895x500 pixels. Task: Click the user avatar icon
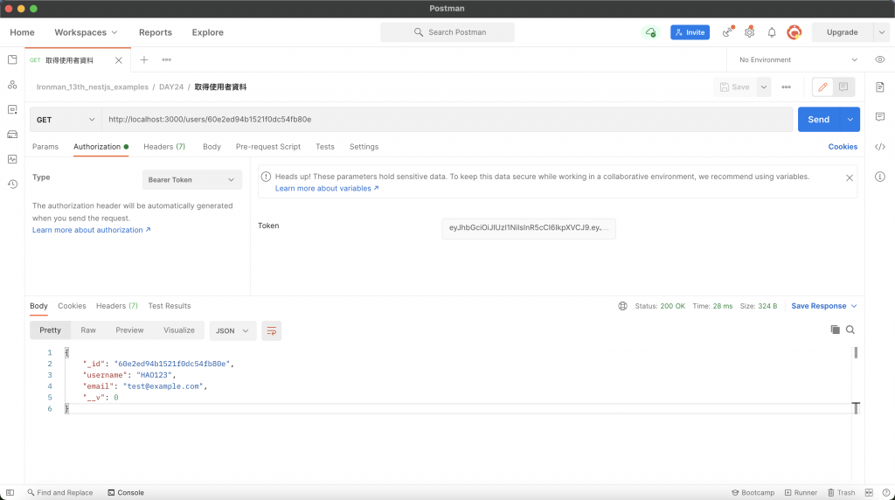(x=794, y=32)
